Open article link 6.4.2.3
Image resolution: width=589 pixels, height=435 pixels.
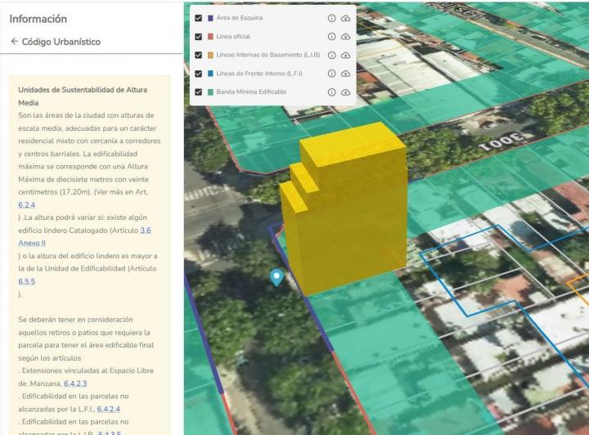pyautogui.click(x=75, y=383)
